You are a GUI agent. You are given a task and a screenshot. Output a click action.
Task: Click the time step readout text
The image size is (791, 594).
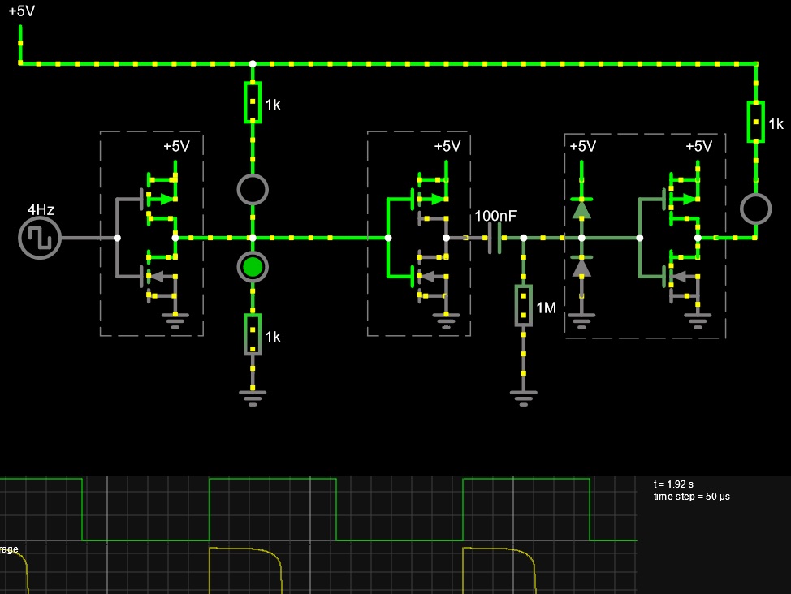coord(692,497)
